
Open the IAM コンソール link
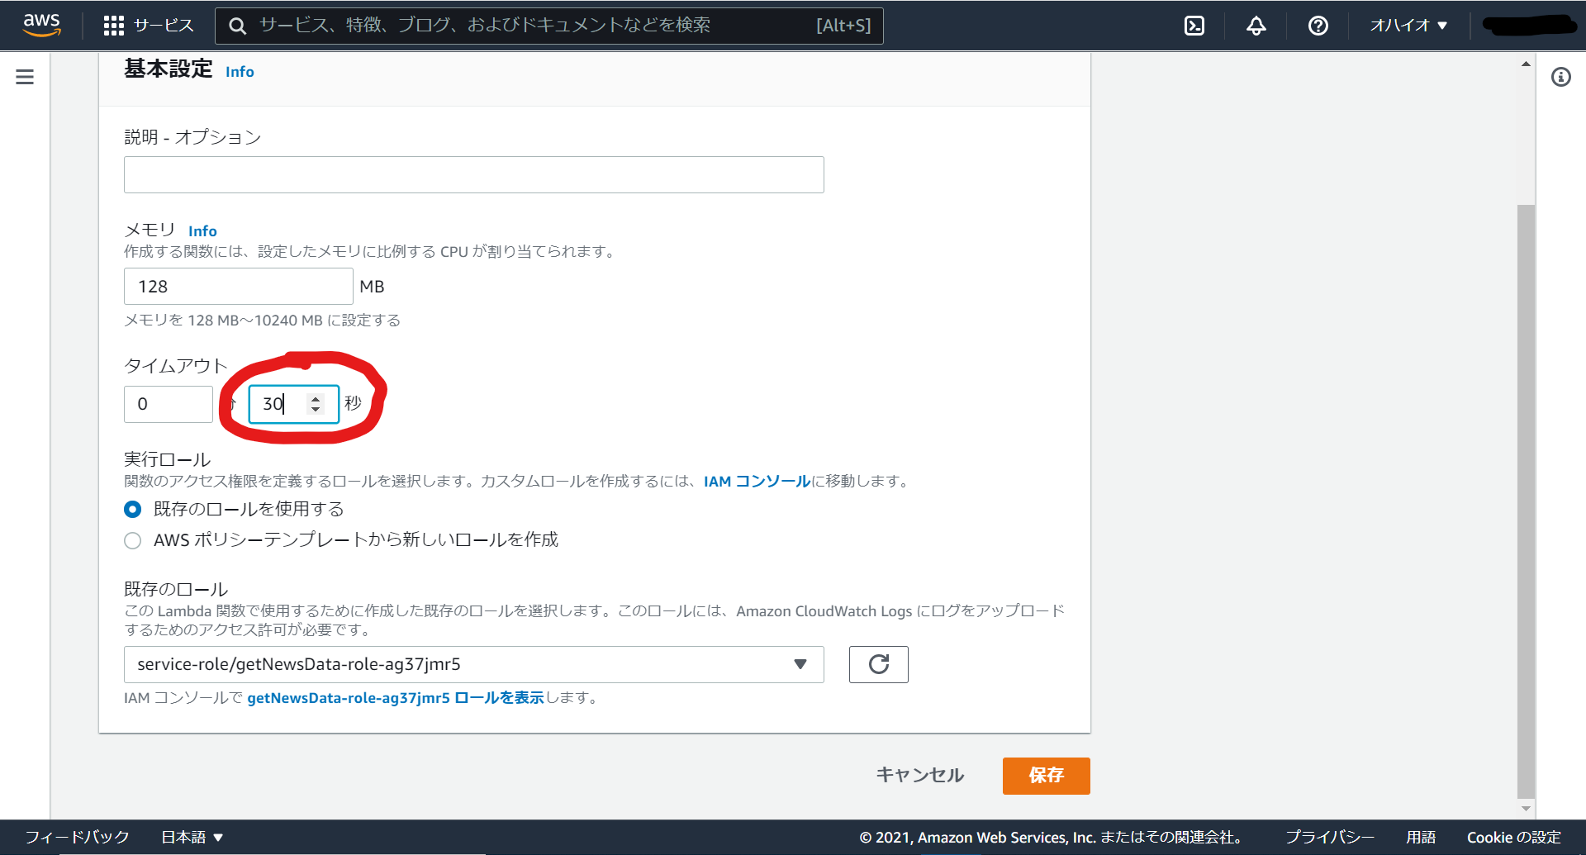(757, 482)
